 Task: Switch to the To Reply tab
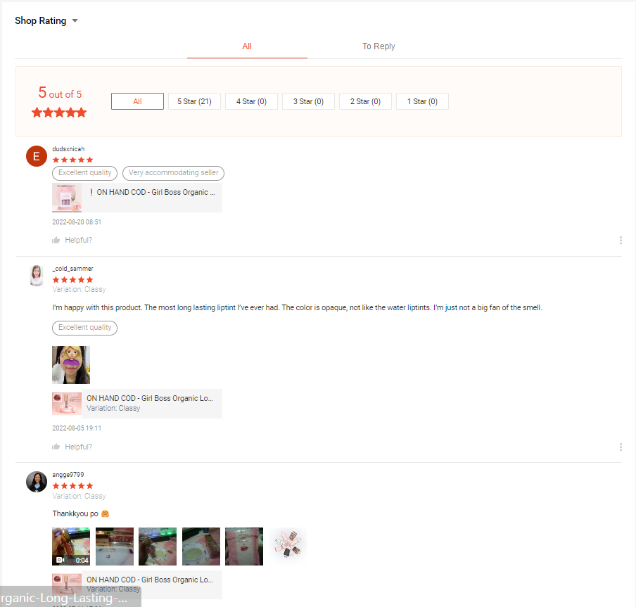click(379, 46)
